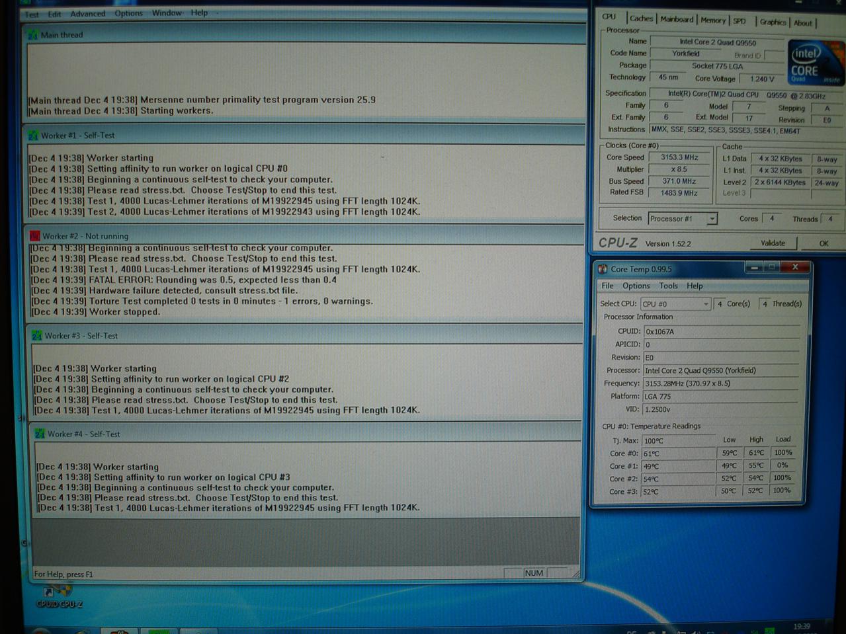Click the Worker #3 Self-Test window icon
846x634 pixels.
tap(37, 336)
